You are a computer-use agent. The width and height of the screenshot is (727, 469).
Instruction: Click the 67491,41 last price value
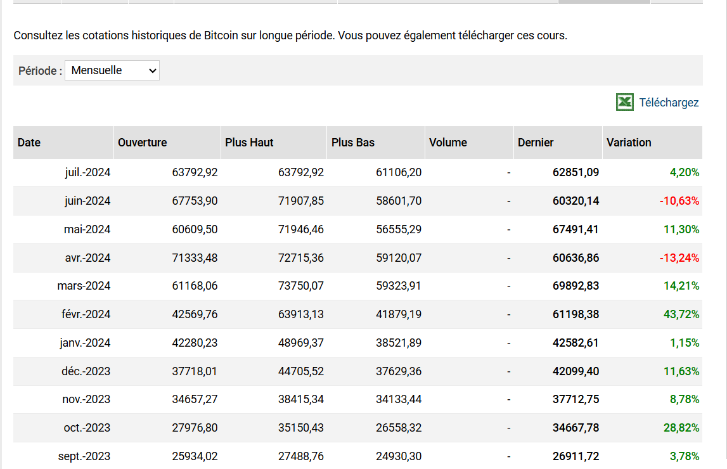pos(576,229)
